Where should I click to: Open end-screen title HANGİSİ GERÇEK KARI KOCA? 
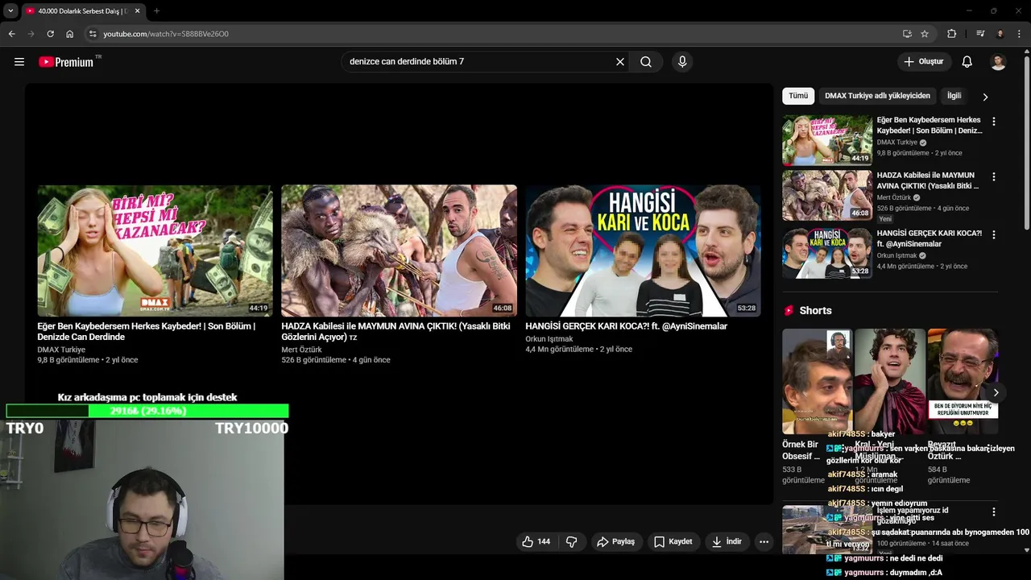coord(626,326)
